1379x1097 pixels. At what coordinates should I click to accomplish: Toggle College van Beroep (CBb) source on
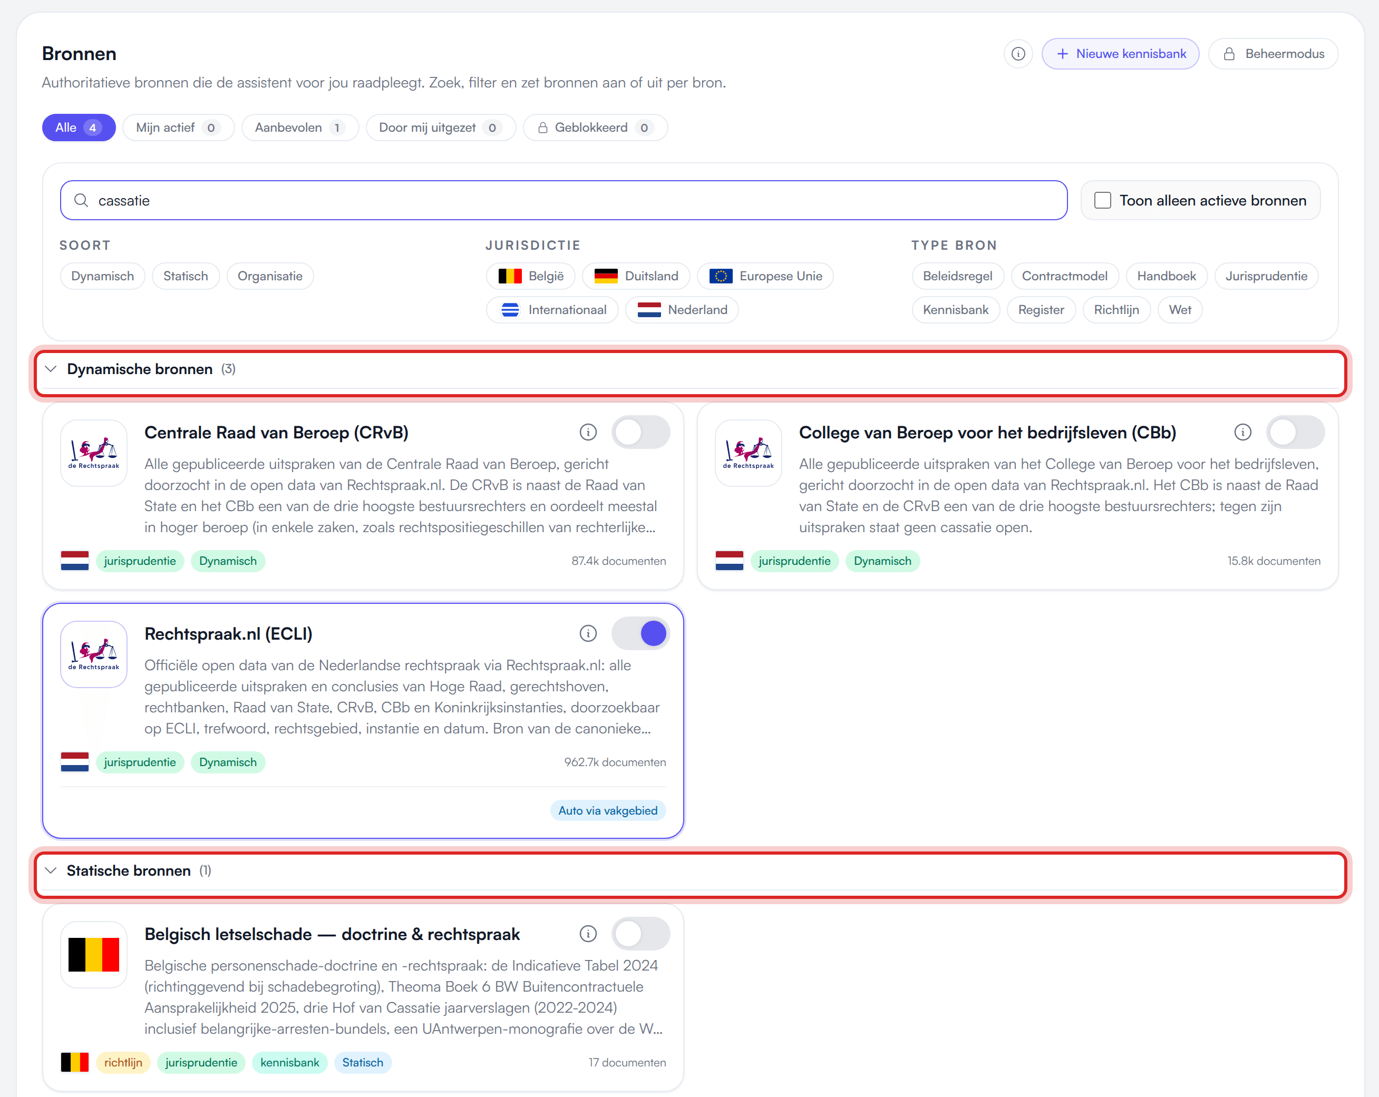1295,432
